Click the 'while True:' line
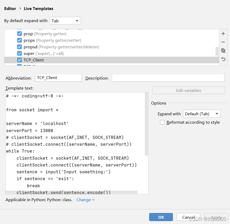The height and width of the screenshot is (224, 230). tap(20, 151)
